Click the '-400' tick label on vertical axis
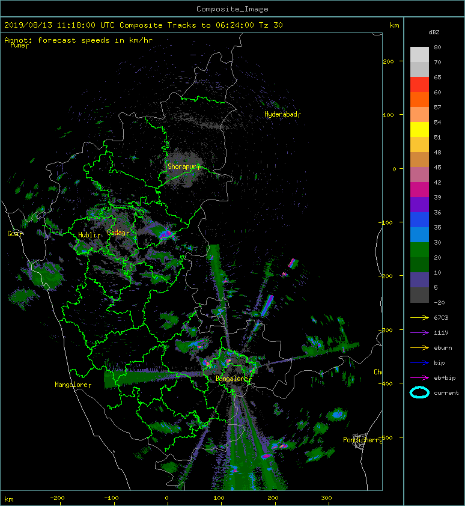The image size is (465, 506). click(x=385, y=383)
